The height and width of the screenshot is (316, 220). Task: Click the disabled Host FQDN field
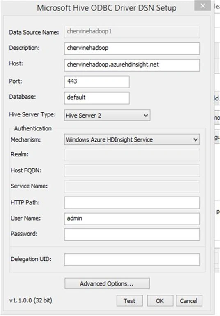(x=132, y=170)
